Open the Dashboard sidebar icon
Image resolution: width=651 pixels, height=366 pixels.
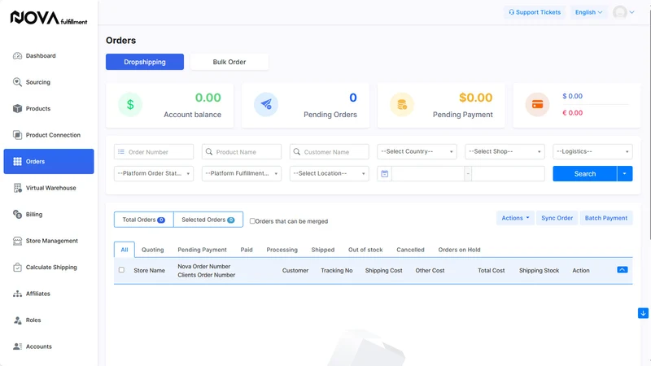tap(17, 55)
